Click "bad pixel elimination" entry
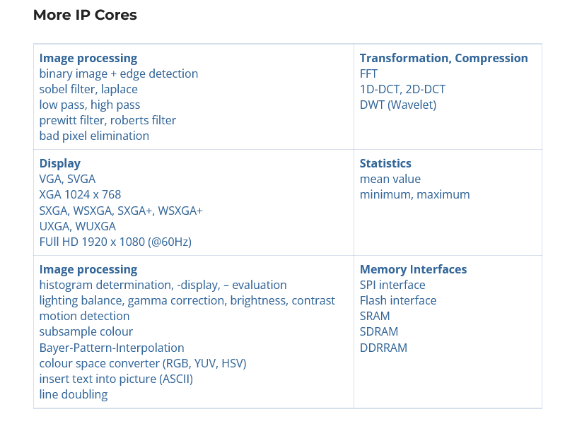Viewport: 565px width, 431px height. click(94, 136)
